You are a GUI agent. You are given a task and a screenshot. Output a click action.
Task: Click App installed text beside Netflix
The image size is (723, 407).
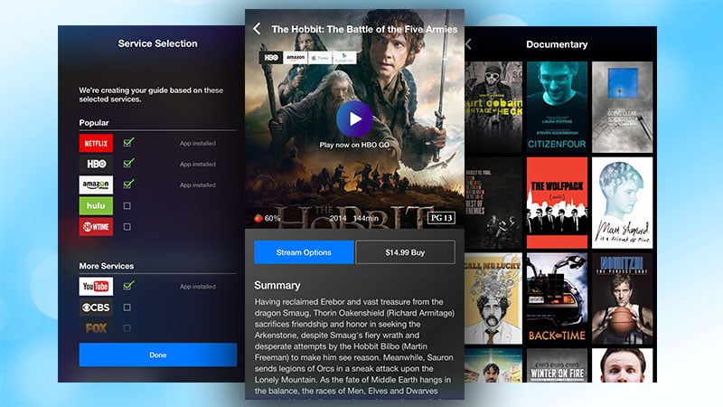click(197, 143)
